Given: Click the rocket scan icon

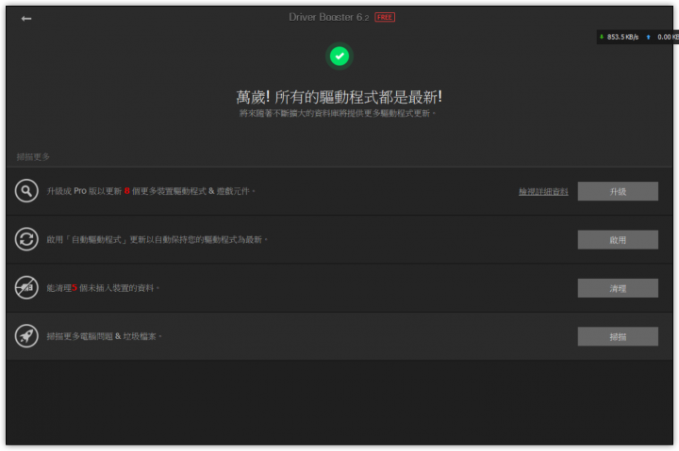Looking at the screenshot, I should pyautogui.click(x=26, y=336).
